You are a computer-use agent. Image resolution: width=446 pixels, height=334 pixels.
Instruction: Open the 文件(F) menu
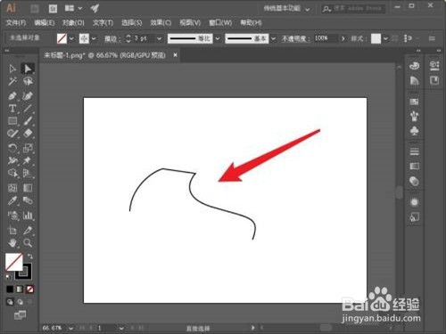[16, 23]
